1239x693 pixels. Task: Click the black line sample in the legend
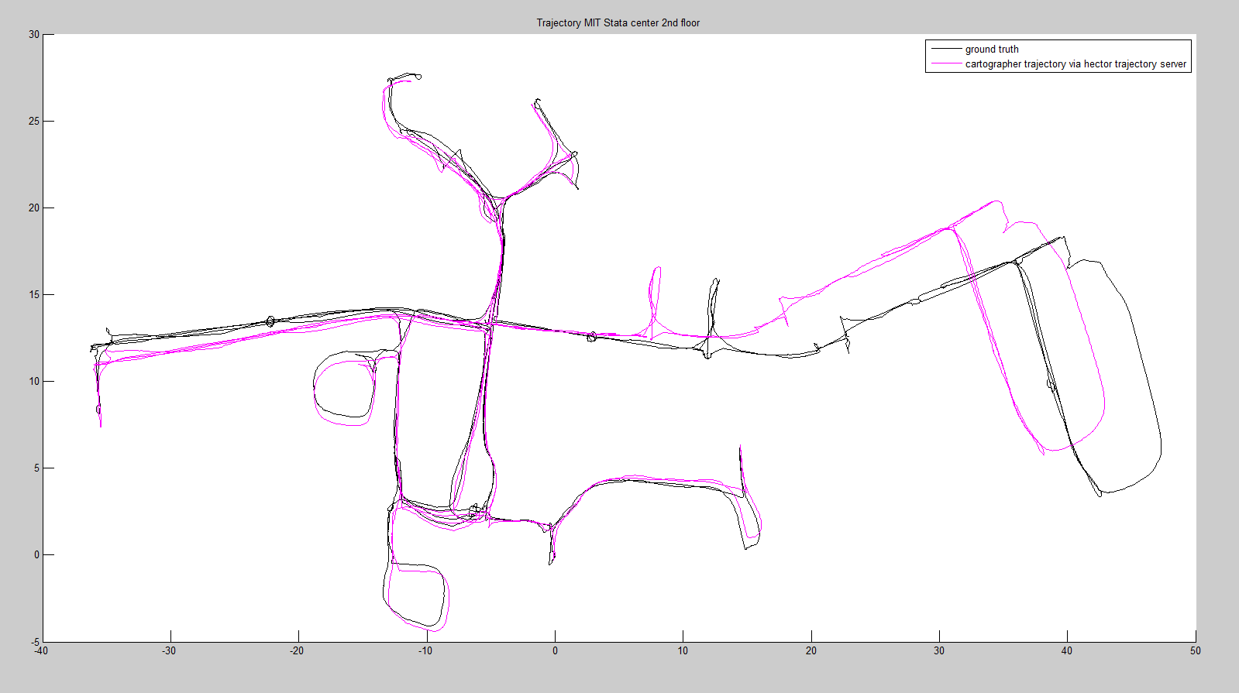point(945,49)
